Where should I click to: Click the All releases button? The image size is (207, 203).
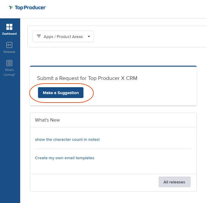[174, 182]
